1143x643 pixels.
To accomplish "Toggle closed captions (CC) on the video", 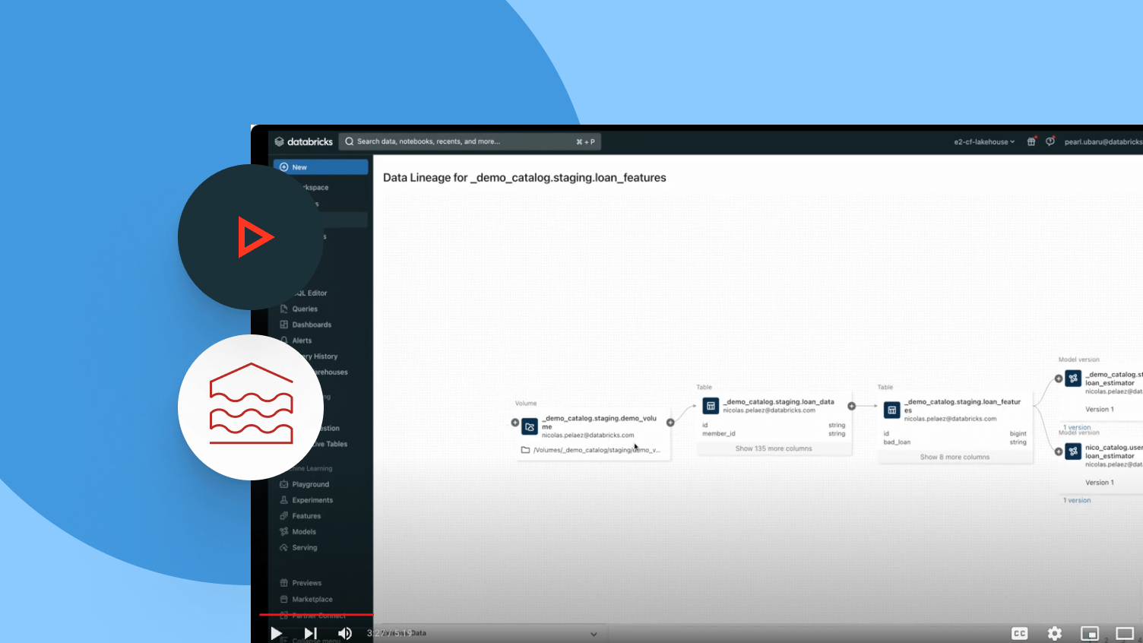I will point(1019,633).
